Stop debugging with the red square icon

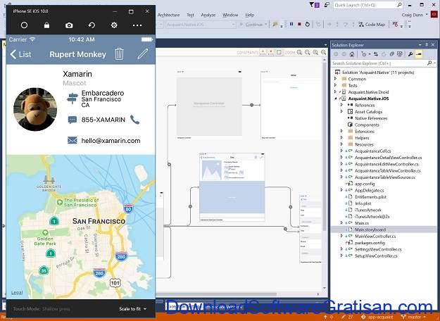[x=299, y=25]
